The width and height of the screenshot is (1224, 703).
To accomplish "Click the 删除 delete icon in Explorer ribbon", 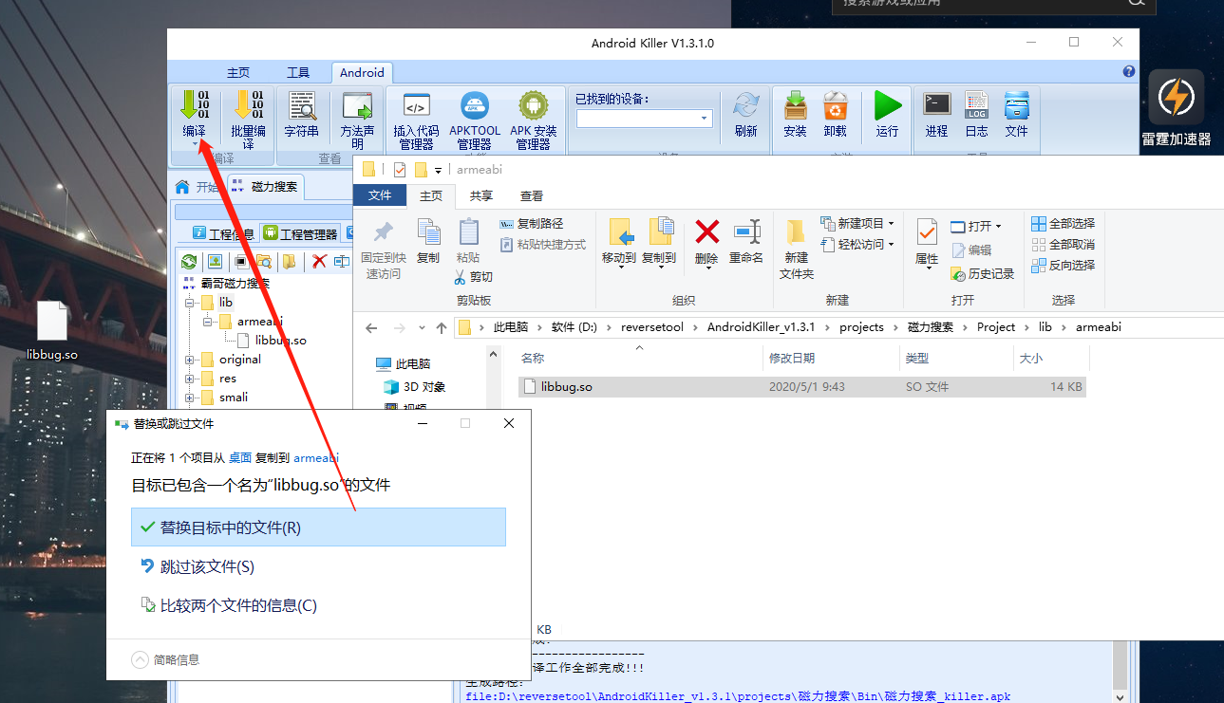I will pos(706,232).
